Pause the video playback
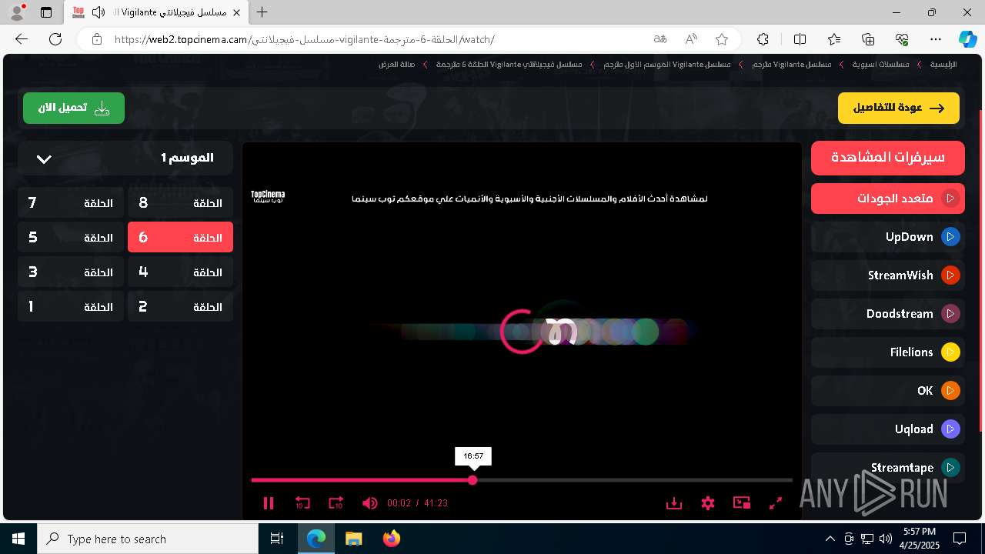This screenshot has height=554, width=985. 269,503
